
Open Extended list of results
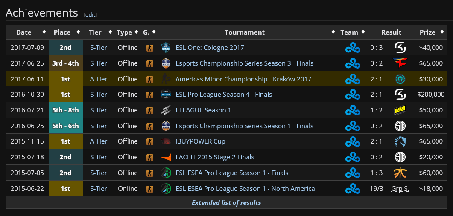point(226,202)
